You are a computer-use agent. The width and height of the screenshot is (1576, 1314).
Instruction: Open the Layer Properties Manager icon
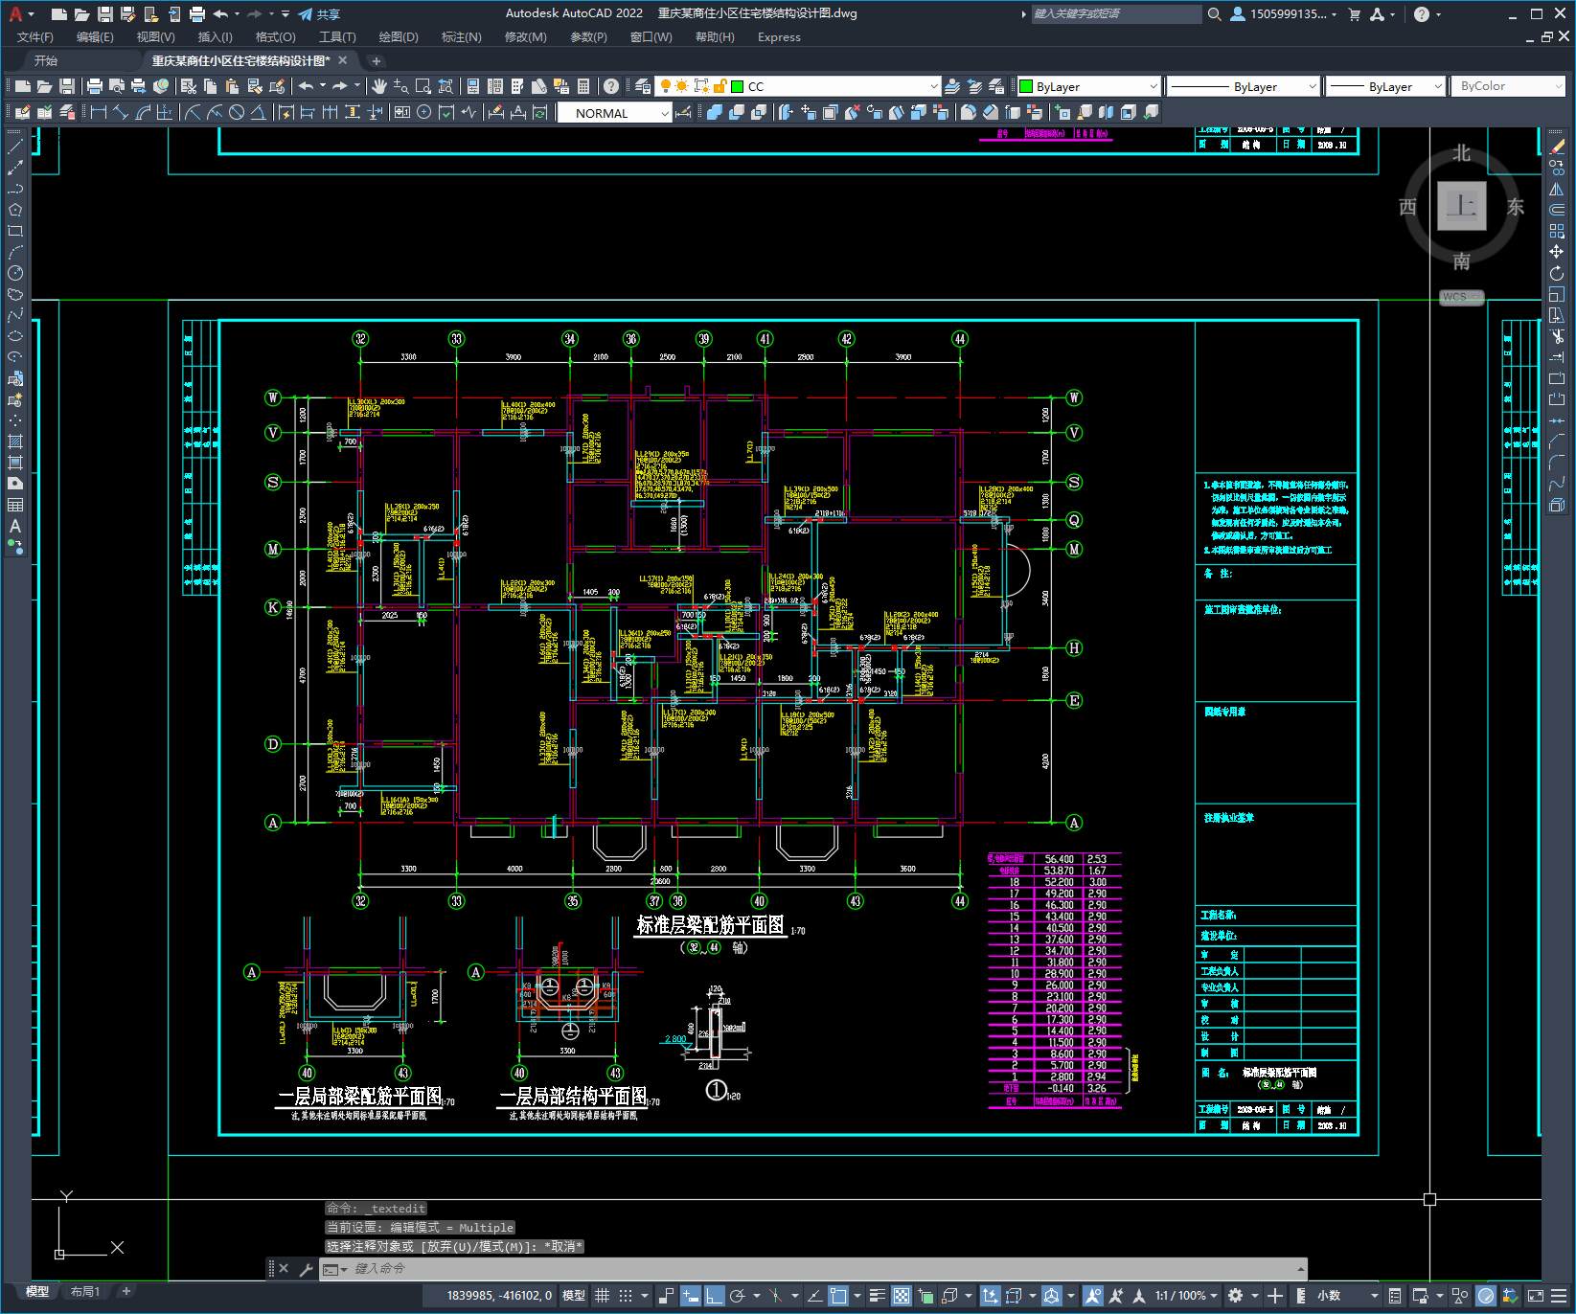pos(643,86)
